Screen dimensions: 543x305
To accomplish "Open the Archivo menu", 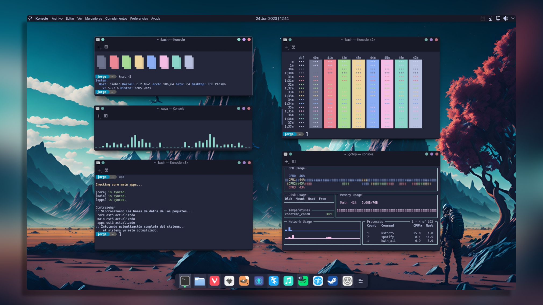I will click(x=57, y=19).
